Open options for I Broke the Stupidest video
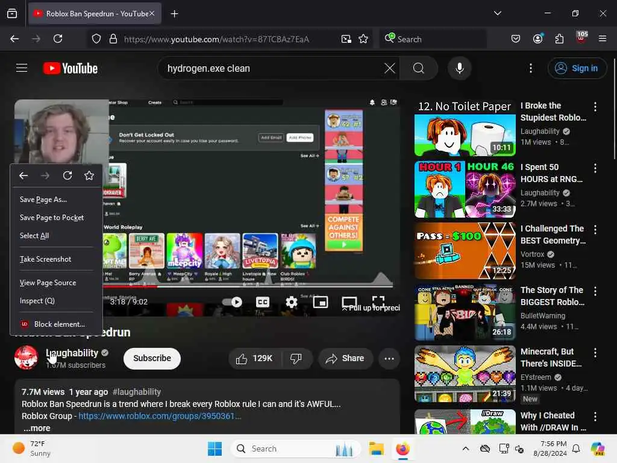 coord(595,106)
